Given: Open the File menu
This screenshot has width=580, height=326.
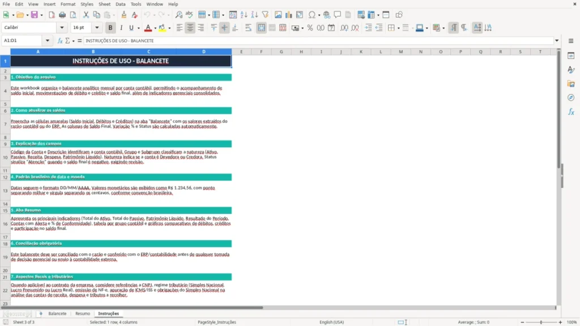Looking at the screenshot, I should 6,4.
